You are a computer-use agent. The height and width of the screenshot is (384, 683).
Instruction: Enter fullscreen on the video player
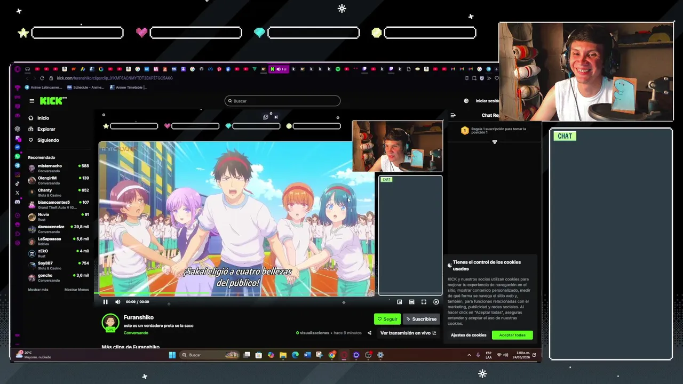tap(424, 302)
